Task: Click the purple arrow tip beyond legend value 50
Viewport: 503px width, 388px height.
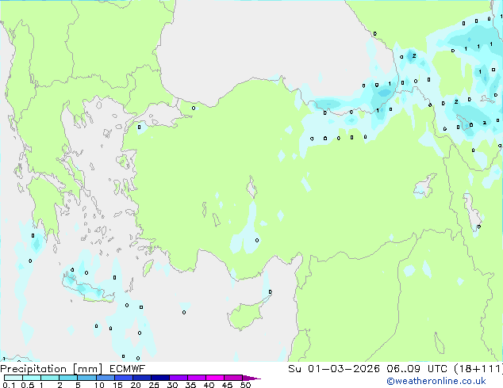Action: point(251,378)
